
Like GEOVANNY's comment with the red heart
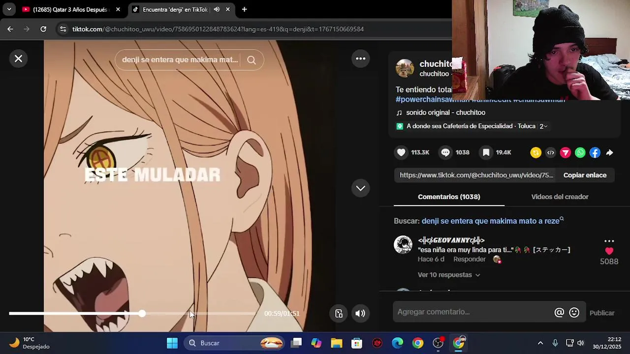pos(609,251)
